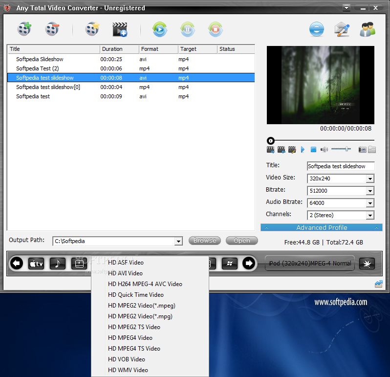Click the Open button
Screen dimensions: 390x377
(x=242, y=241)
